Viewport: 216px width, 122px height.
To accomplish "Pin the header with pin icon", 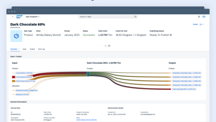I will [109, 46].
